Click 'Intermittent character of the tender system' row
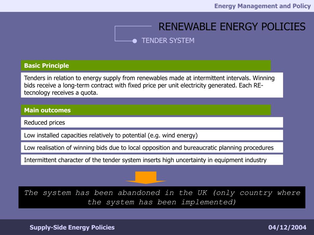The width and height of the screenshot is (314, 235). click(x=152, y=160)
